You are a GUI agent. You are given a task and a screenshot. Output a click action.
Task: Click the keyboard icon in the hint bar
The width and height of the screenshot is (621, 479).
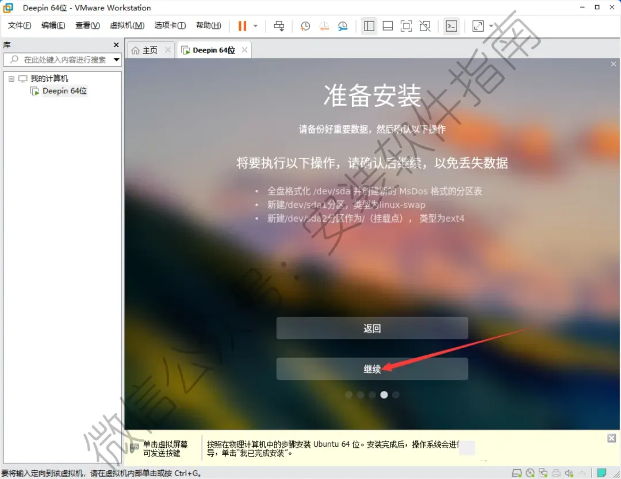click(134, 448)
